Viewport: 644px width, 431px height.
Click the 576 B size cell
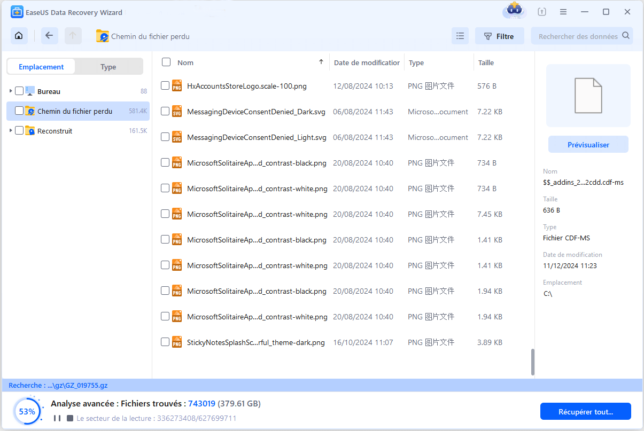[487, 86]
